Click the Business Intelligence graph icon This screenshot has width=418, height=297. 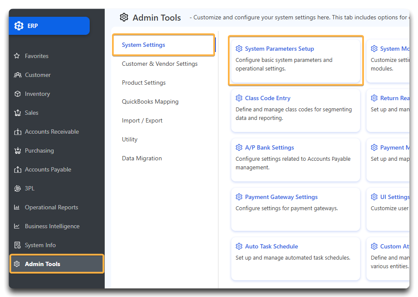(17, 226)
